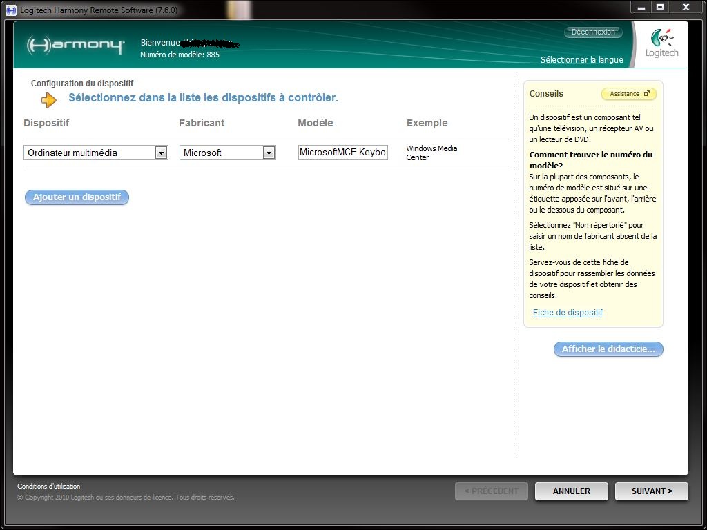Click Ajouter un dispositif button

(x=77, y=197)
